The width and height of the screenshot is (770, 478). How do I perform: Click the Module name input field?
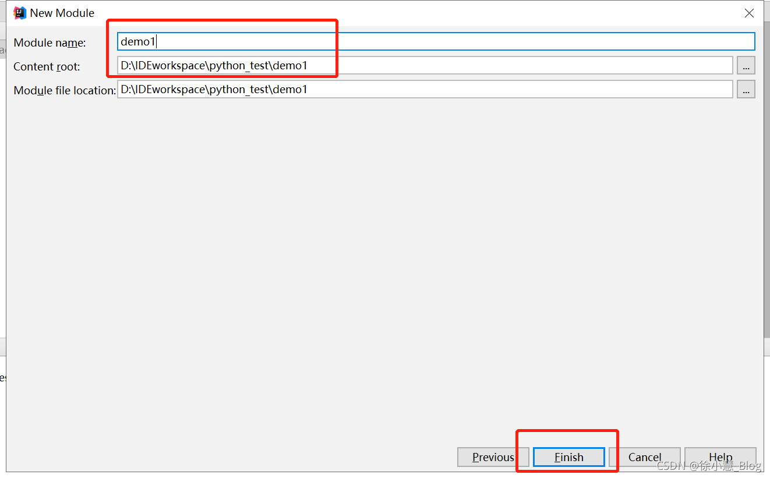436,41
